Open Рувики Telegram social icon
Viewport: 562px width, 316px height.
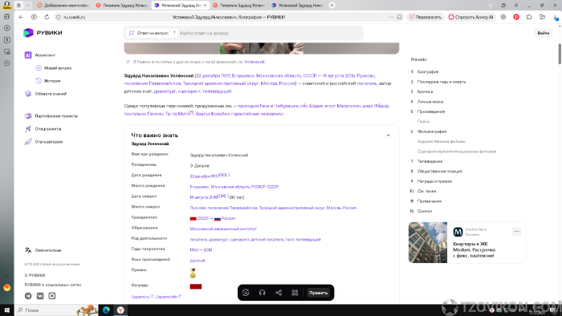point(28,296)
